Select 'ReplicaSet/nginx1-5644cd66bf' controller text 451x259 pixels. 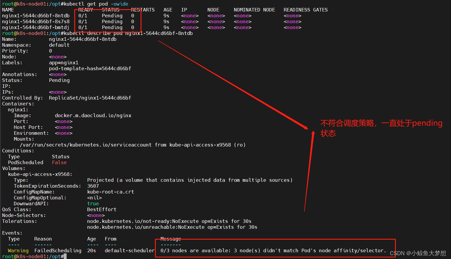[x=90, y=98]
